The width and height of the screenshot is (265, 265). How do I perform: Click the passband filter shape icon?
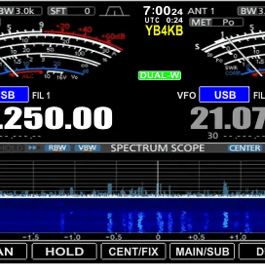pos(114,12)
